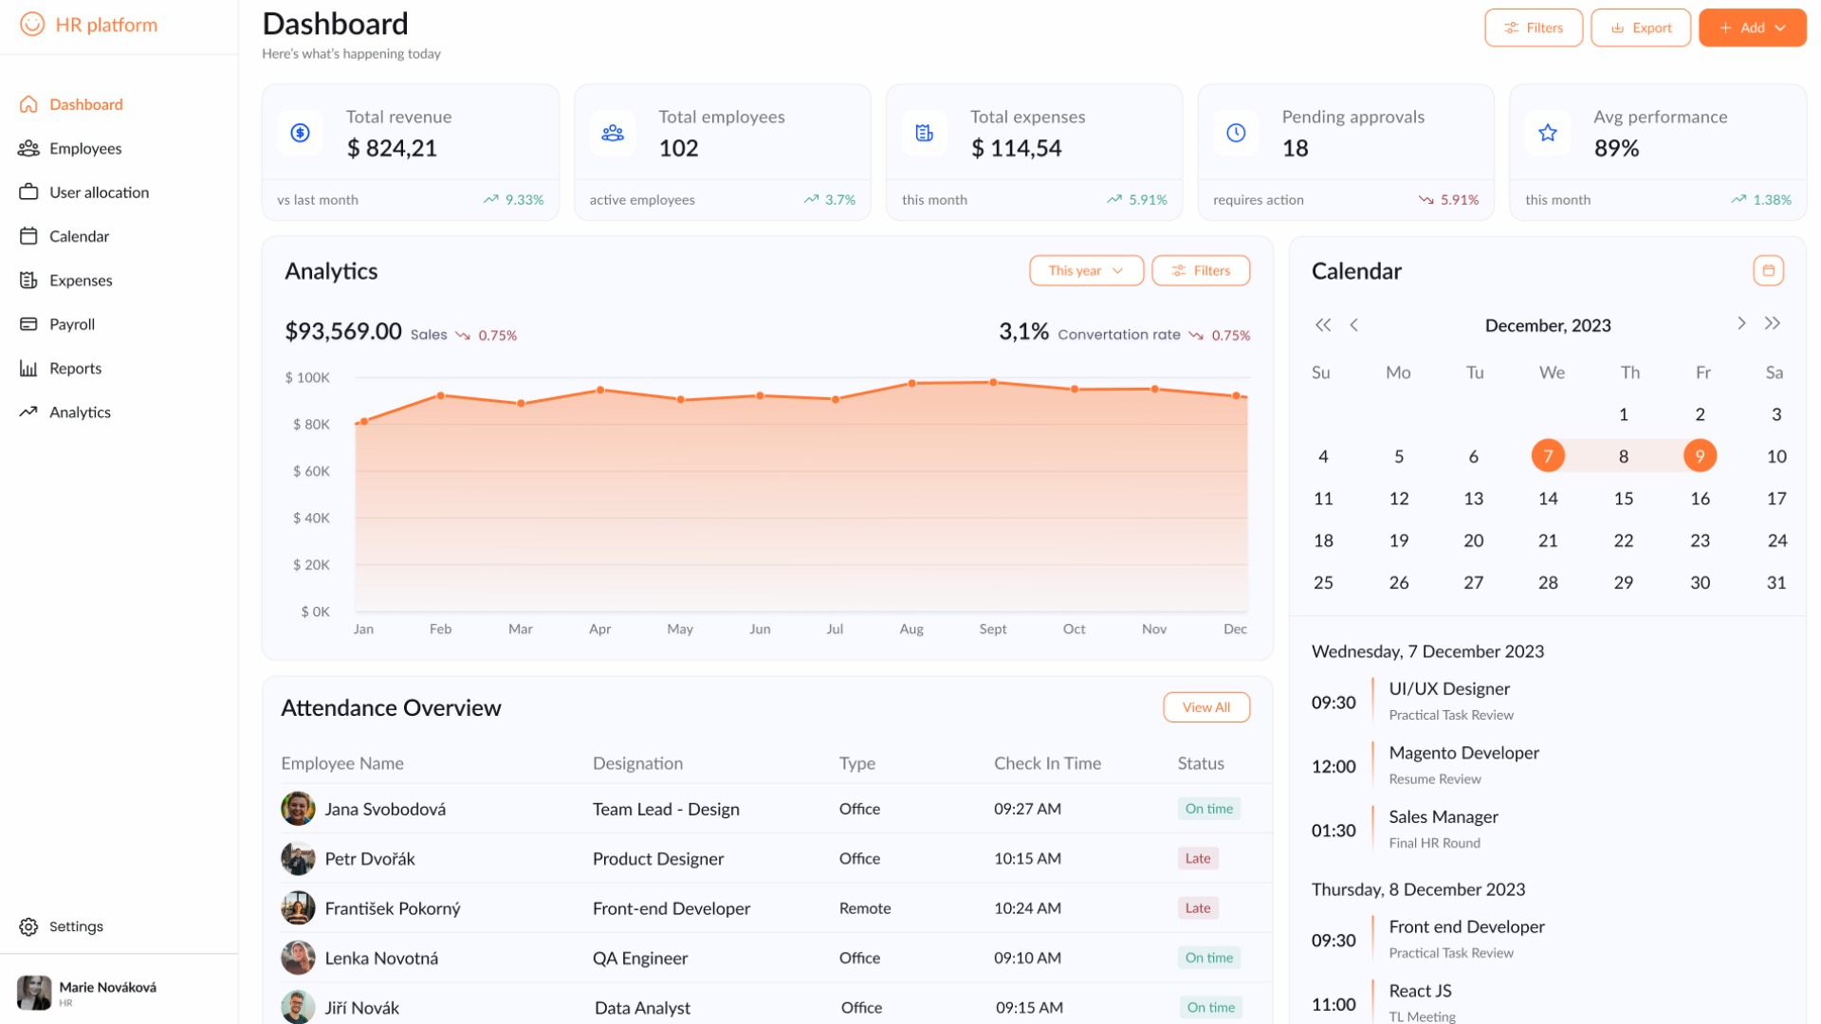Viewport: 1821px width, 1024px height.
Task: Select the Payroll sidebar icon
Action: click(x=28, y=323)
